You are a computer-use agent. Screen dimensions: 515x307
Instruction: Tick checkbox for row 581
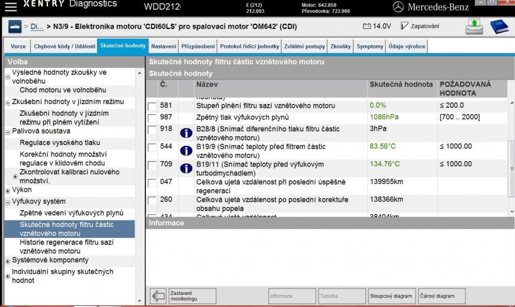click(152, 107)
